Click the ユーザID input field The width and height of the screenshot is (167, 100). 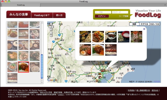pos(103,12)
